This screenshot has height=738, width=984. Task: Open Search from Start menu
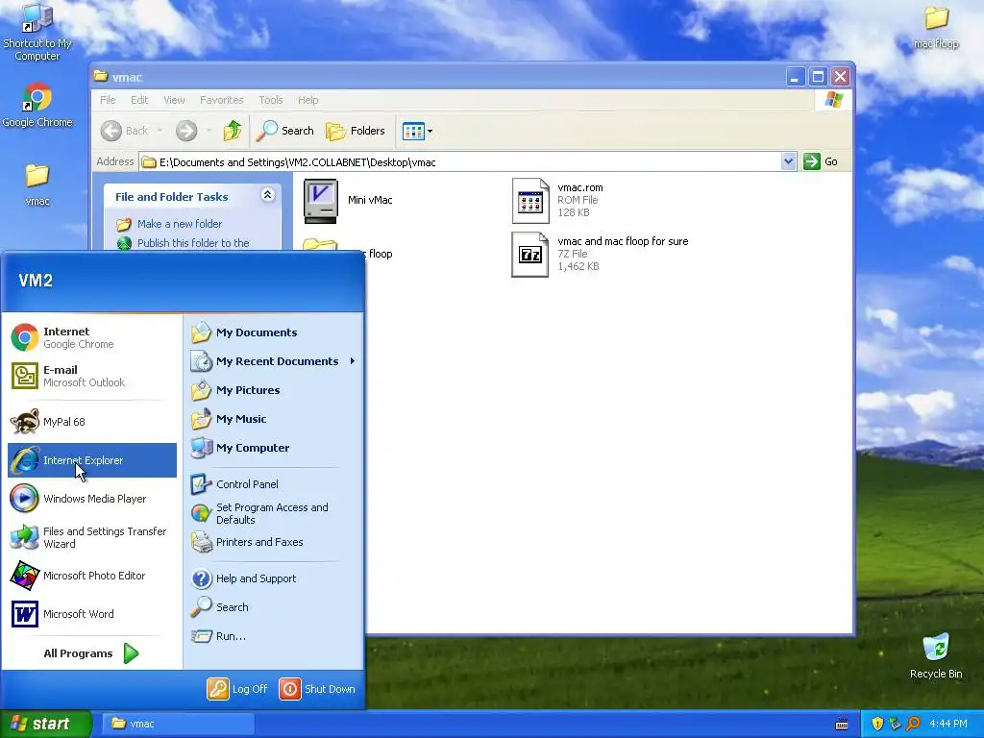pos(272,607)
